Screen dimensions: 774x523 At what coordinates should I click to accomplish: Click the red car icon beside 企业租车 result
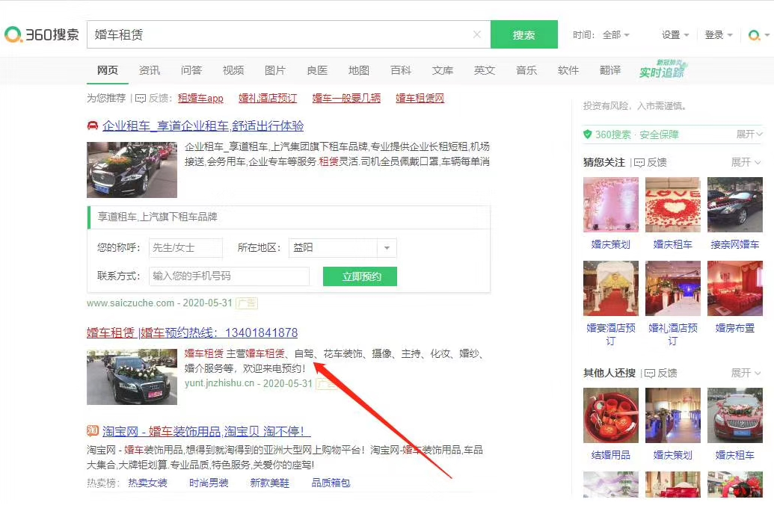tap(92, 126)
